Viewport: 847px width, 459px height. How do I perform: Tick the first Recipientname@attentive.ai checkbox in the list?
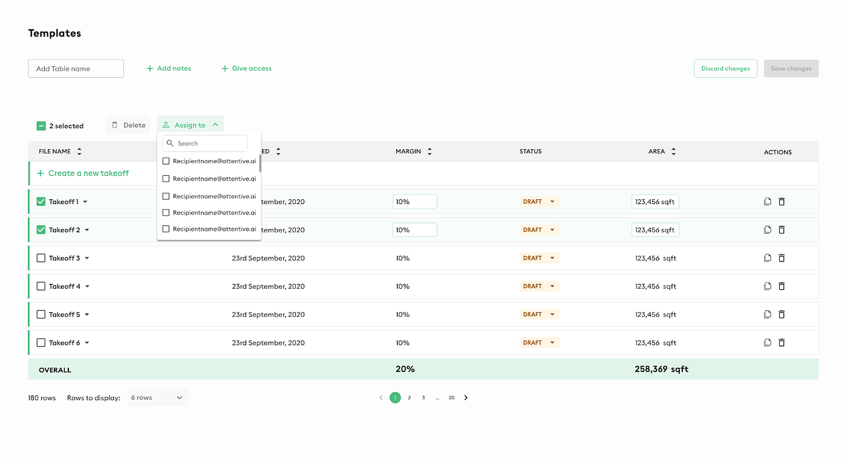[x=166, y=161]
